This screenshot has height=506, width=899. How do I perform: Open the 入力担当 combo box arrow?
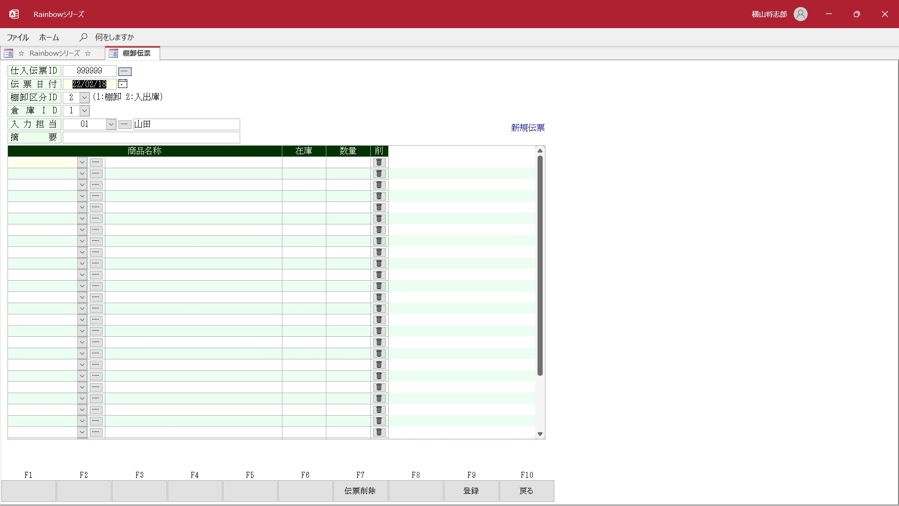(x=111, y=124)
